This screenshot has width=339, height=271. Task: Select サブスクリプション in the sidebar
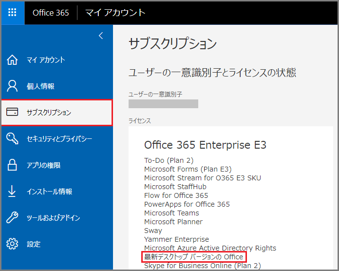(57, 113)
